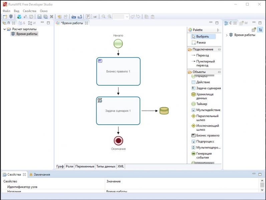The image size is (266, 200).
Task: Click the Окончание end node
Action: coord(118,141)
